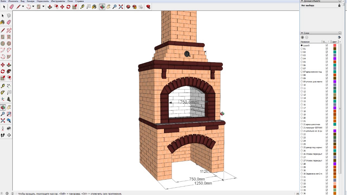Click the Section Plane tool in left toolbar
The height and width of the screenshot is (195, 347).
click(x=9, y=135)
